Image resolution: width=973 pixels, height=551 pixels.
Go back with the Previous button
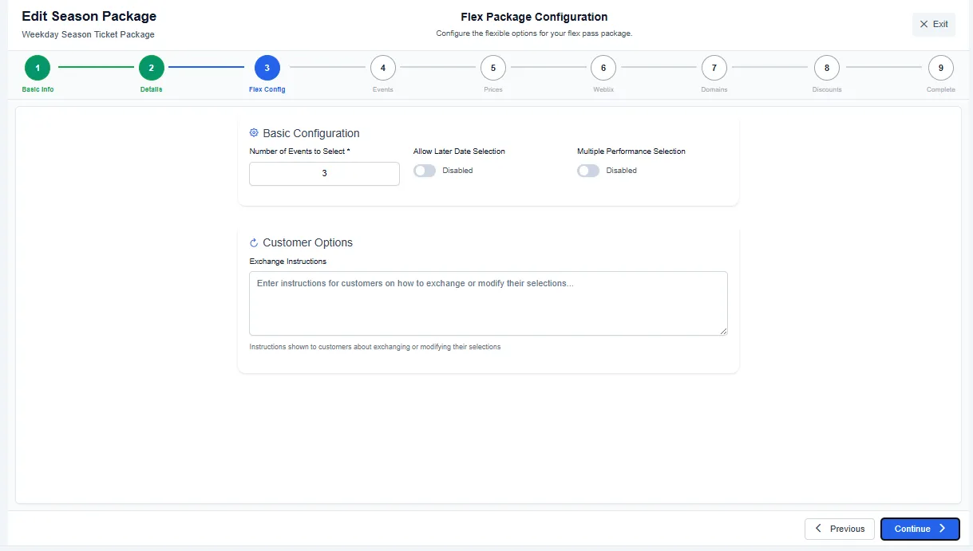840,529
